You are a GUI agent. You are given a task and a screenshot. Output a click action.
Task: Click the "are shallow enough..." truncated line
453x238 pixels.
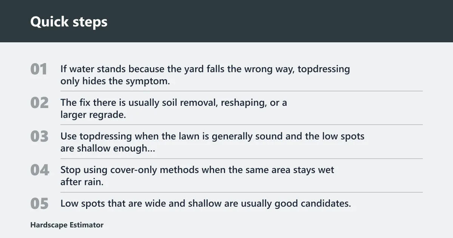point(108,148)
